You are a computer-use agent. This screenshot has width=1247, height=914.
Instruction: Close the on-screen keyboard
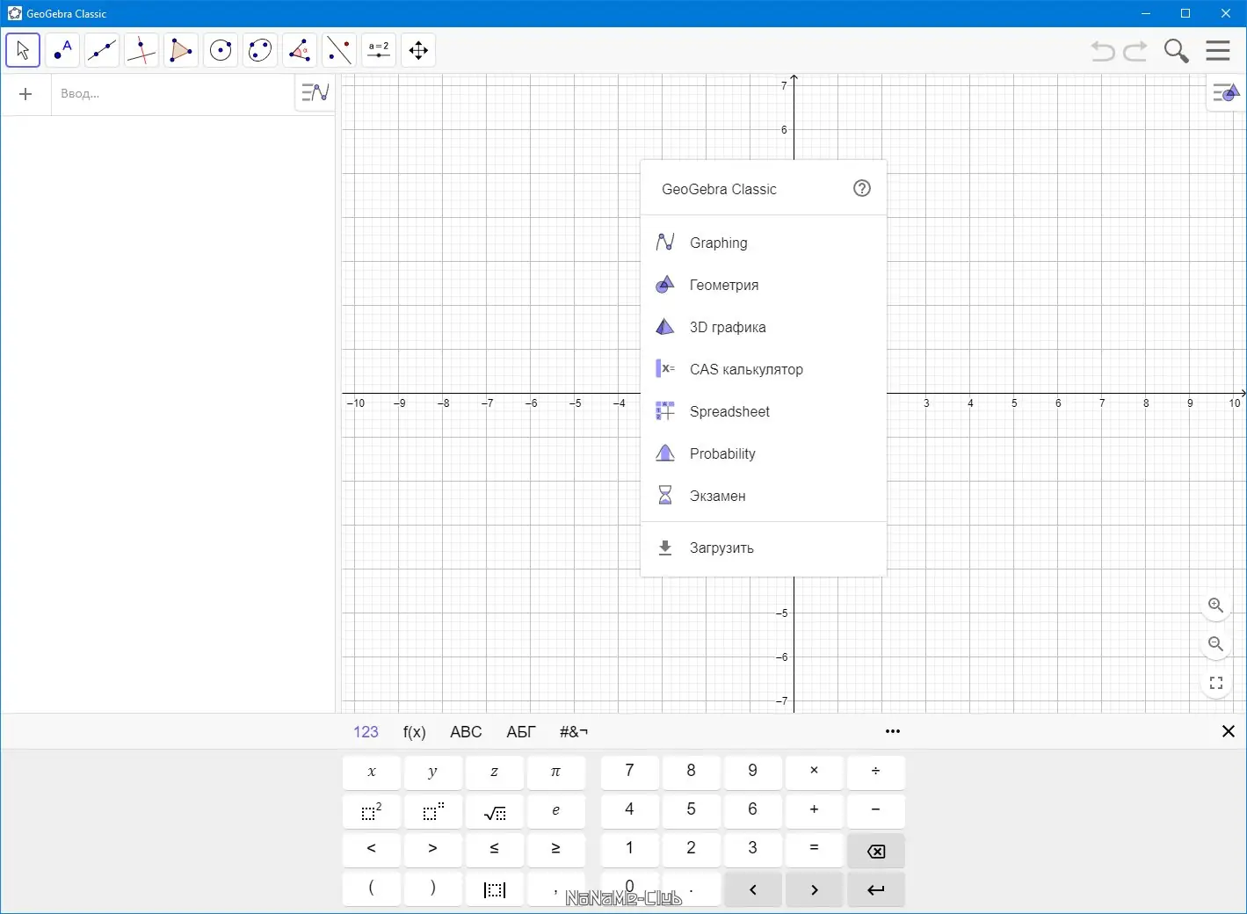point(1229,731)
